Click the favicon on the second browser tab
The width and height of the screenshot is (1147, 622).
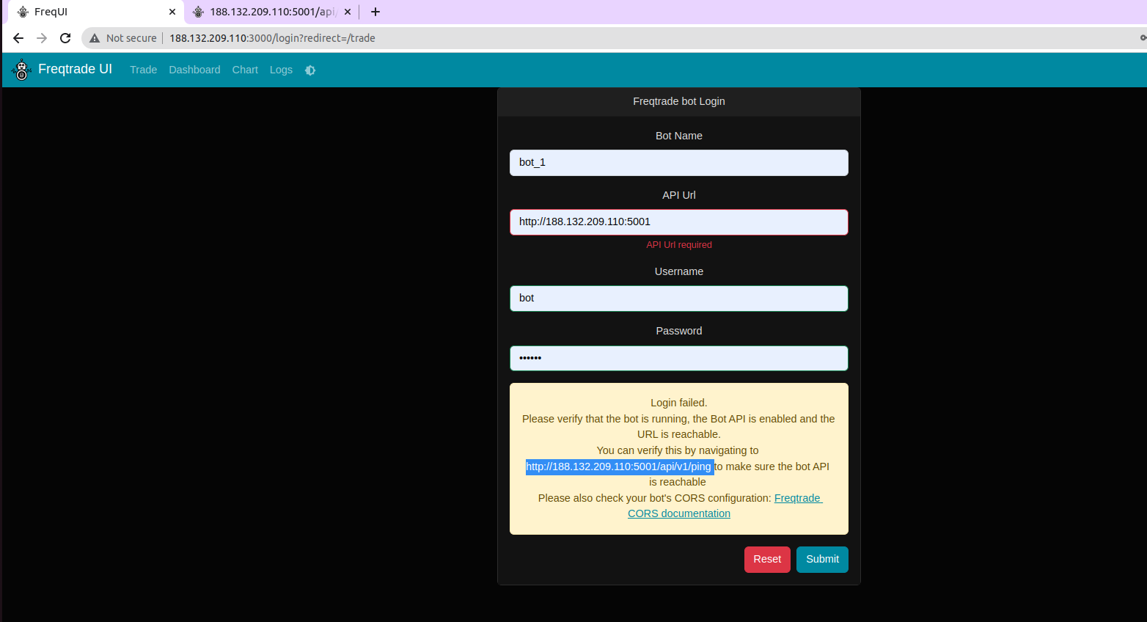(198, 12)
